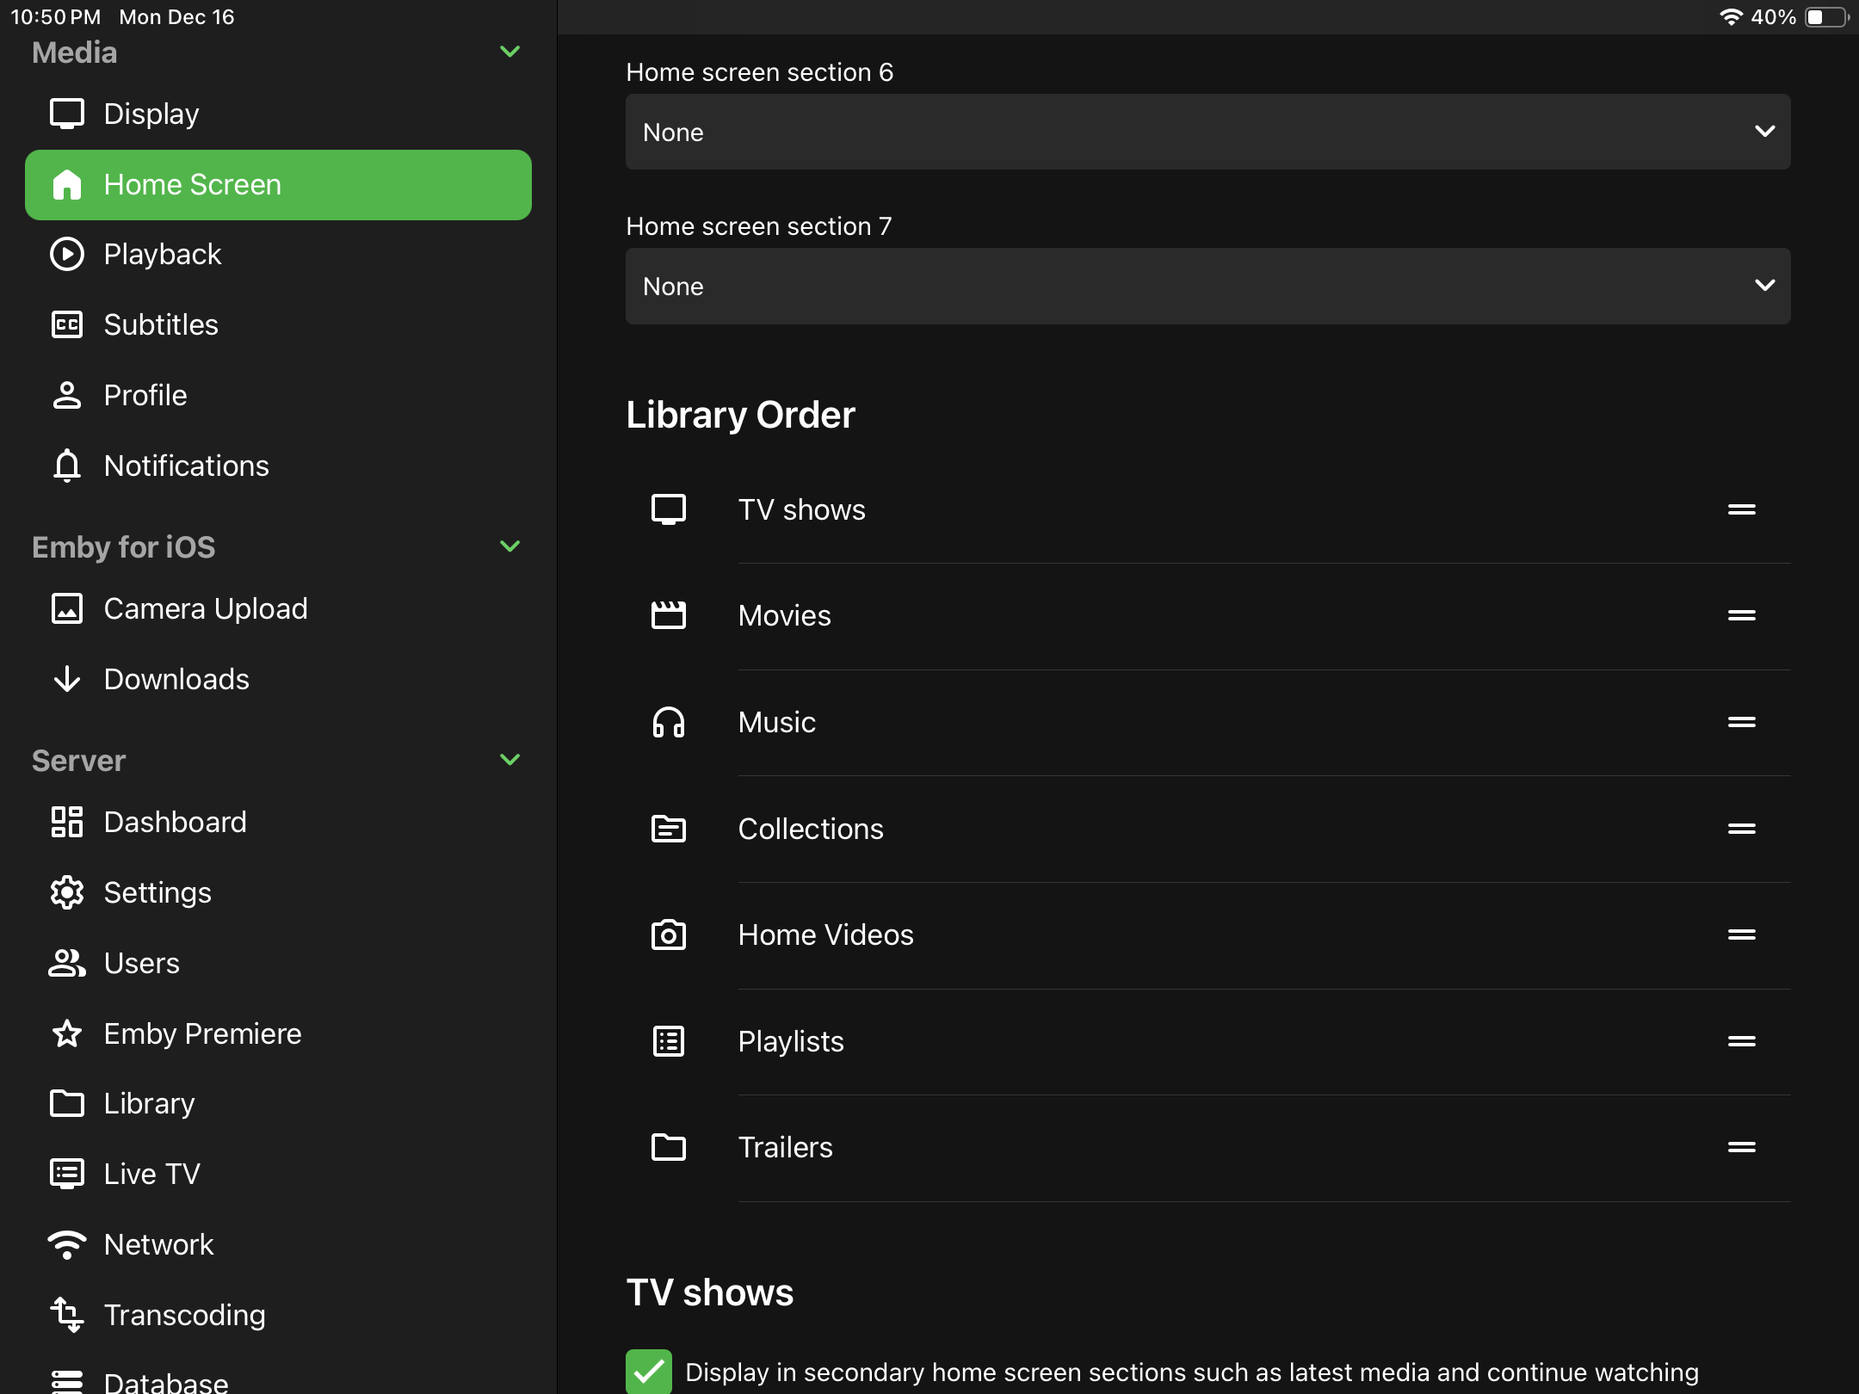Click the Emby Premiere star icon

point(67,1033)
